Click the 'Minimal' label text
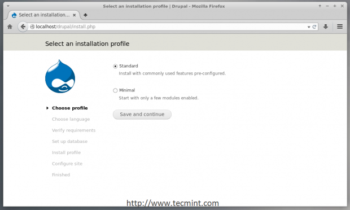Screen dimensions: 350x210 pyautogui.click(x=127, y=90)
